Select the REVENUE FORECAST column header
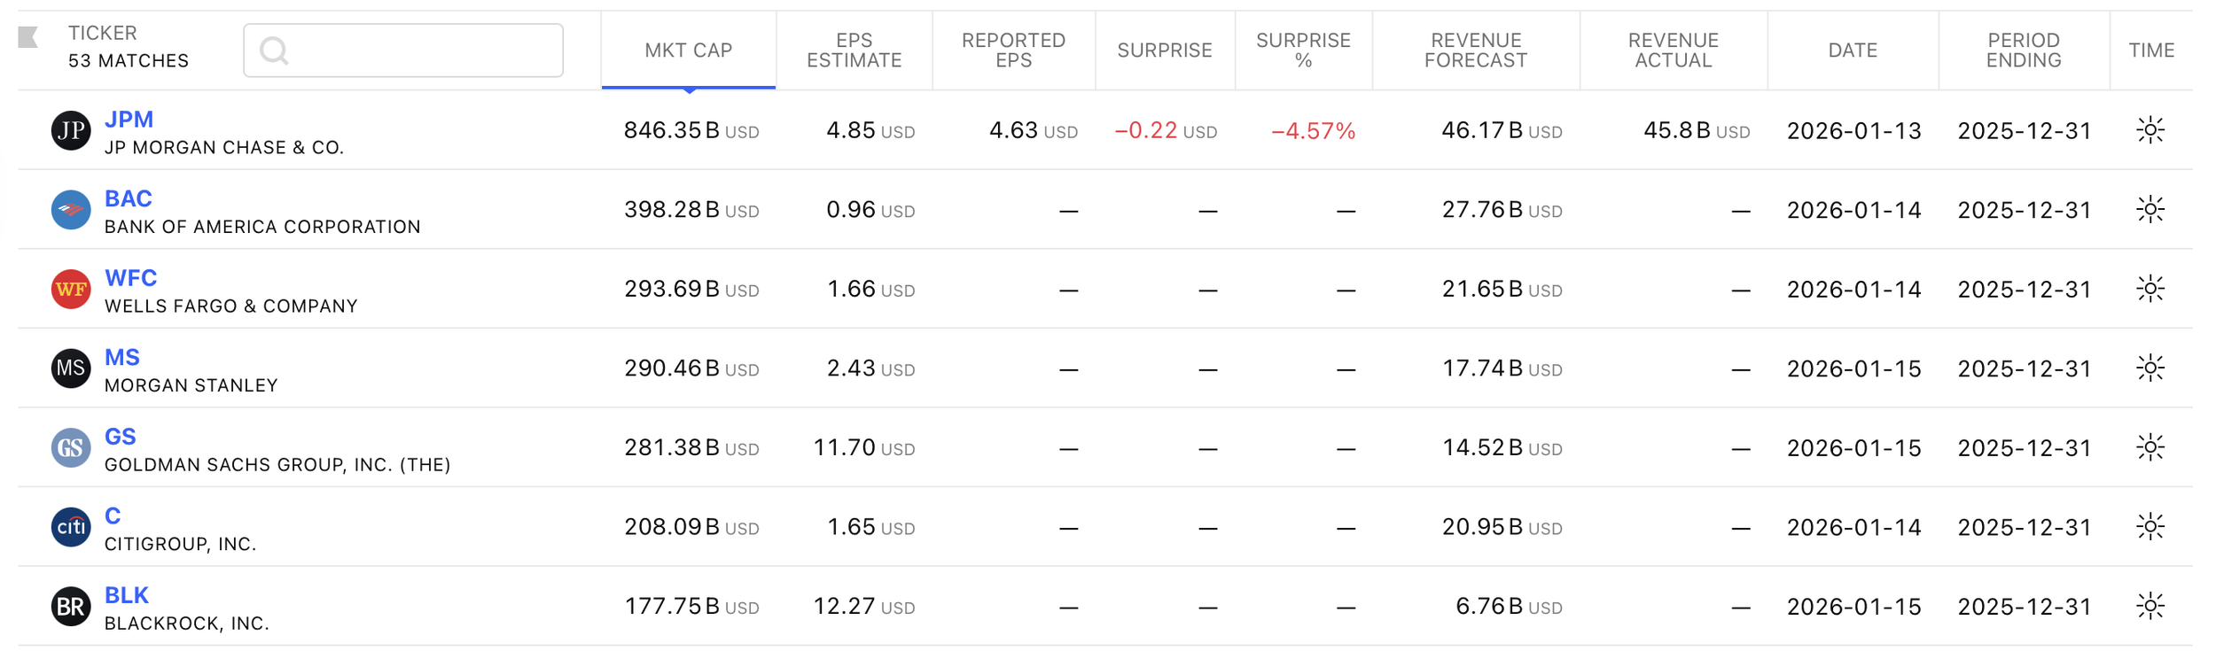 tap(1476, 50)
